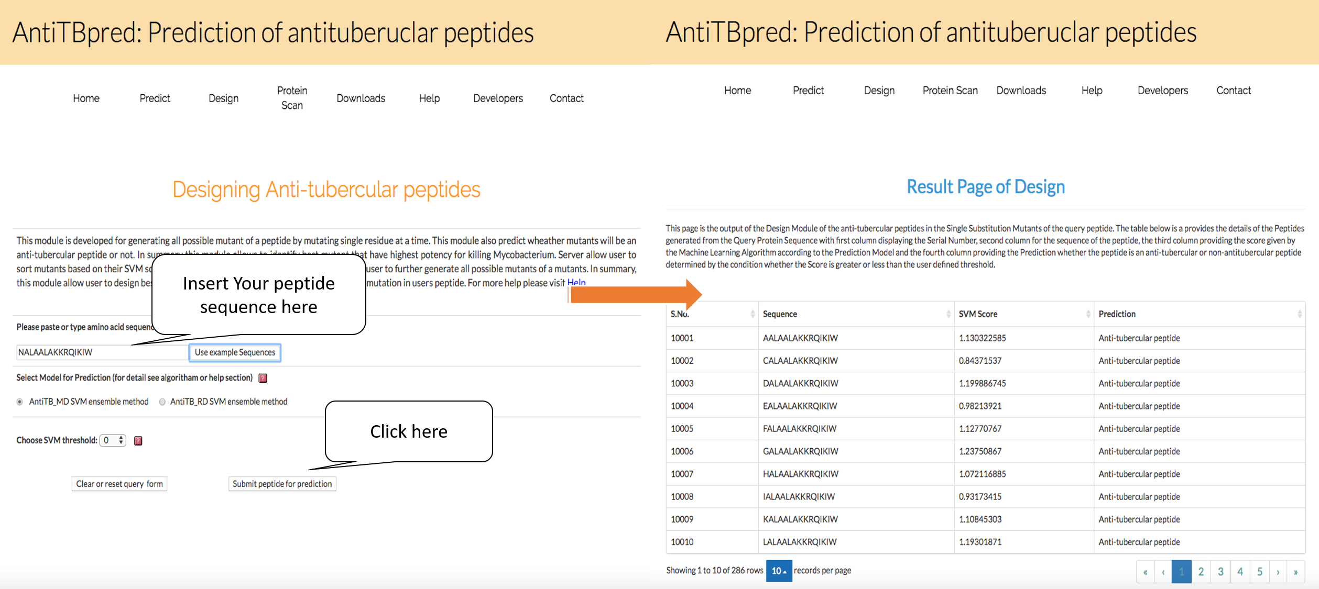Sort table by Prediction column arrows
The image size is (1319, 589).
click(x=1299, y=314)
